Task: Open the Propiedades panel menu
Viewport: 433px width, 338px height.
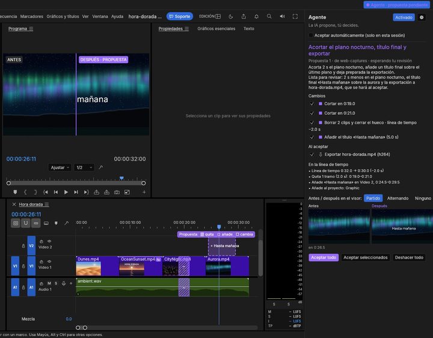Action: click(187, 29)
